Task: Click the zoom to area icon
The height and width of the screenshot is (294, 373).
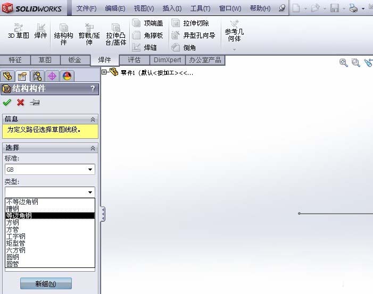Action: pyautogui.click(x=355, y=63)
